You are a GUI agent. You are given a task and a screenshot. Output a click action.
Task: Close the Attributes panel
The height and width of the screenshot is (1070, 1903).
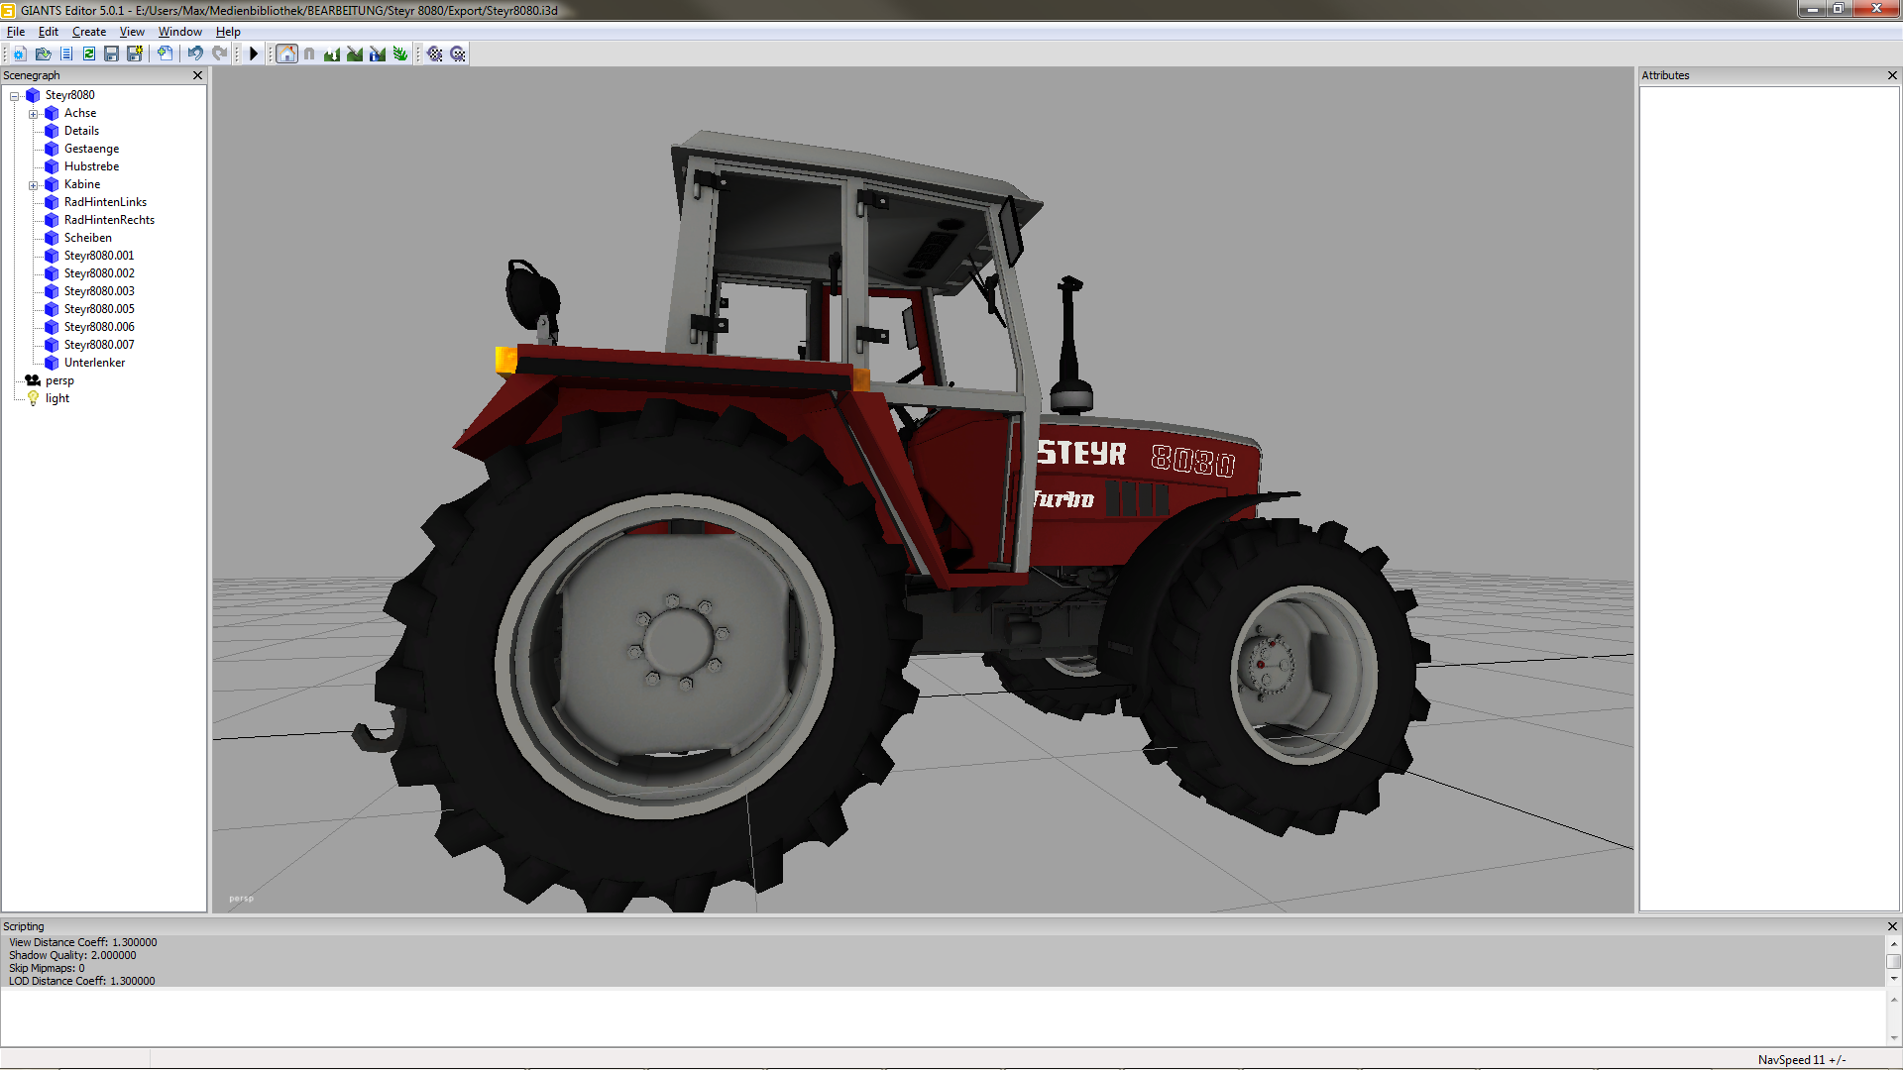(1892, 75)
